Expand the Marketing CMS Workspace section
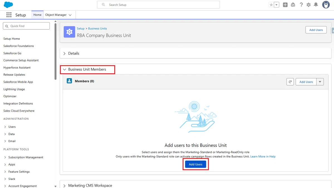Image resolution: width=334 pixels, height=188 pixels. 65,186
